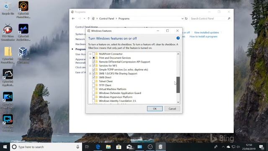268x151 pixels.
Task: Click Cancel in Windows Features dialog
Action: click(172, 109)
